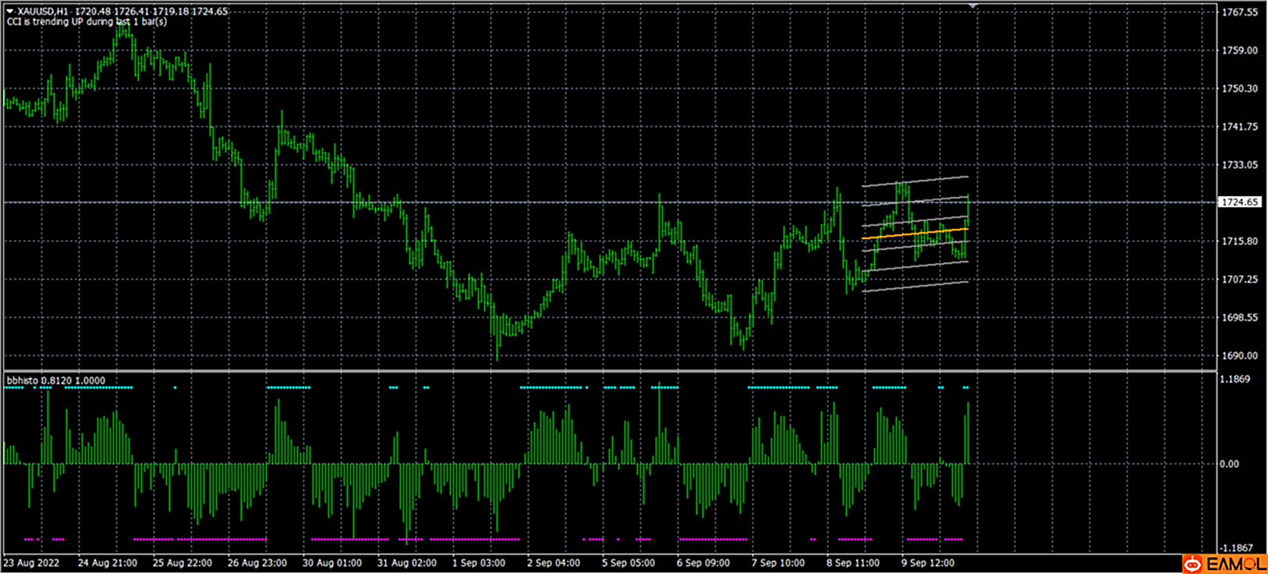Viewport: 1268px width, 574px height.
Task: Click the 1707.25 price scale value
Action: coord(1239,280)
